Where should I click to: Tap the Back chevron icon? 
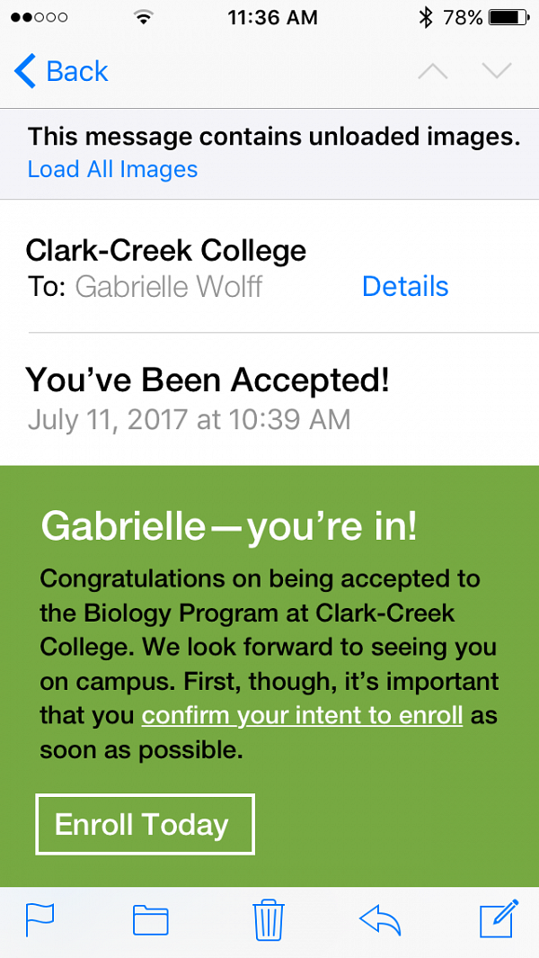click(26, 72)
